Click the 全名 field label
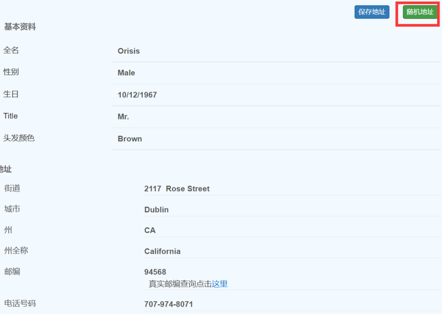Viewport: 442px width, 314px height. [x=11, y=50]
